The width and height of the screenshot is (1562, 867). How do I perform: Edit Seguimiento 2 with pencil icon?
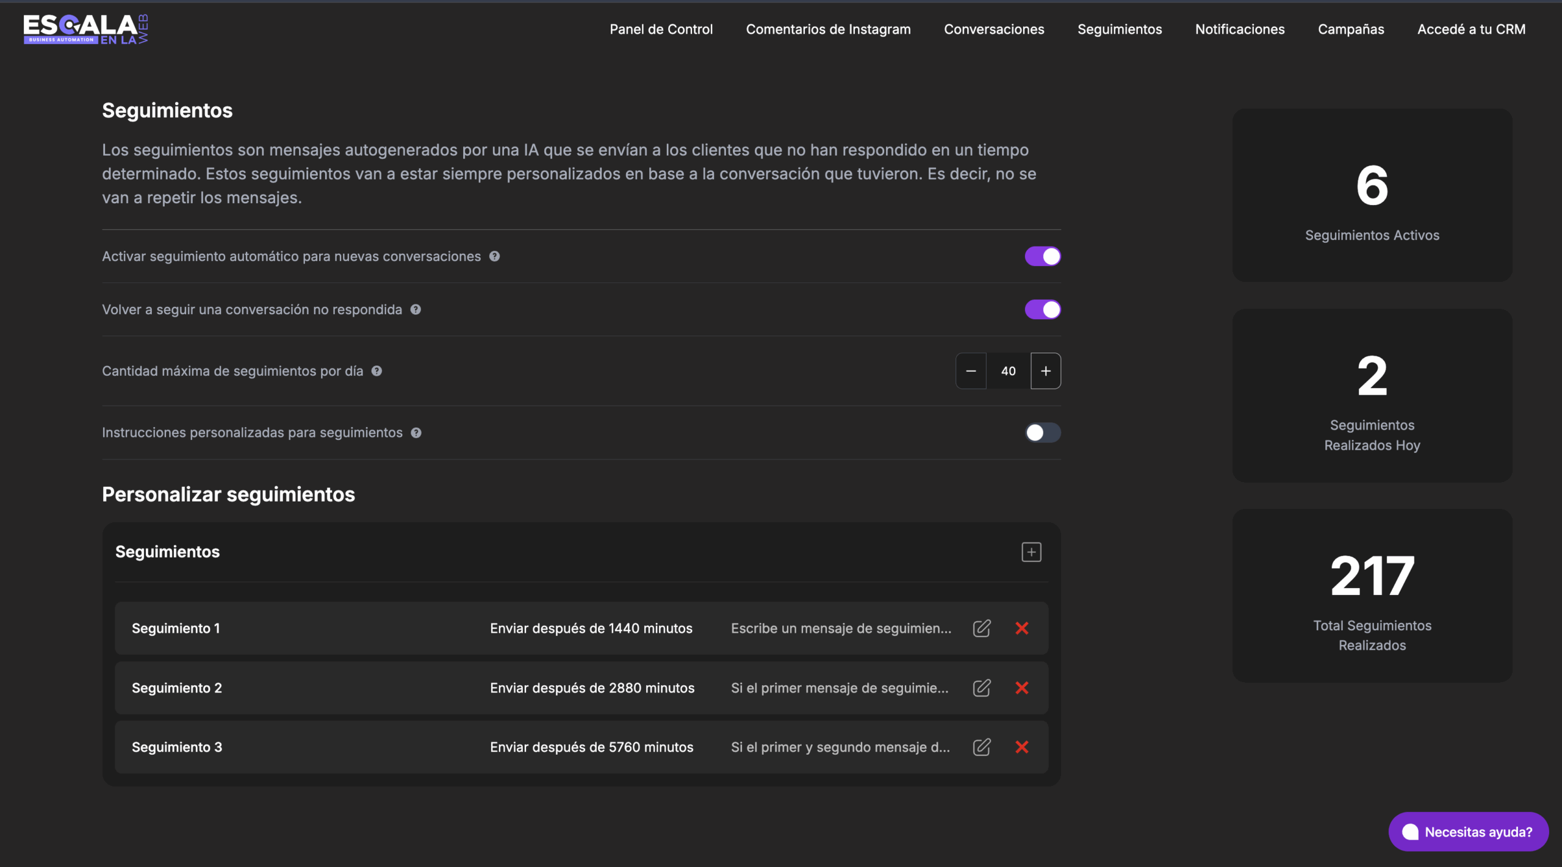coord(981,688)
